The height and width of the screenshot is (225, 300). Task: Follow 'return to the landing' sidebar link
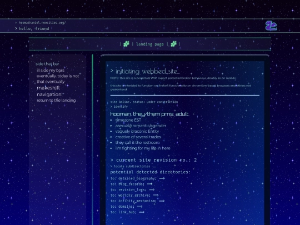click(56, 100)
